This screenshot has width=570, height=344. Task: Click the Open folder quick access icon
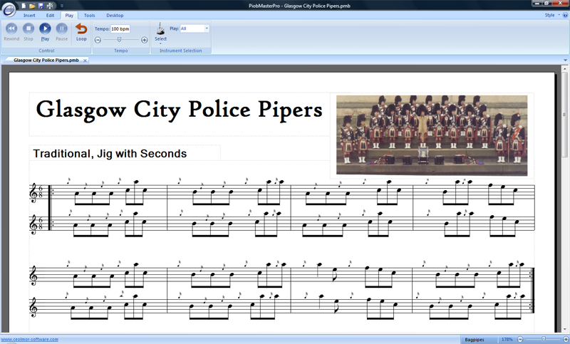point(33,5)
